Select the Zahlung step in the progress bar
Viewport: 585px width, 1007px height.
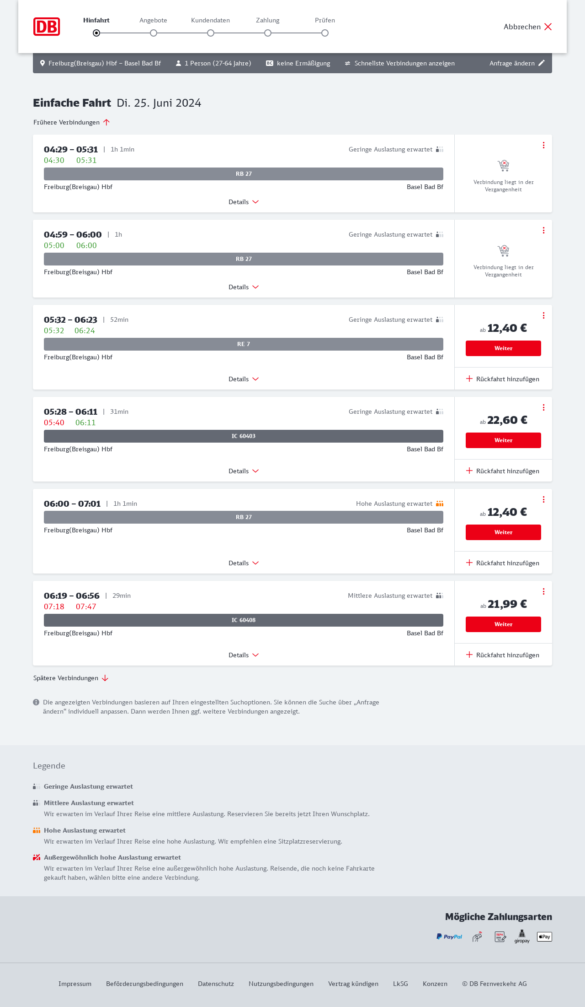(x=268, y=33)
